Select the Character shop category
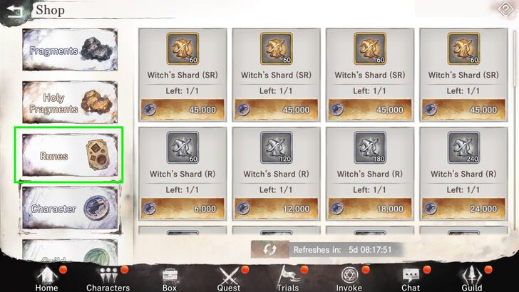 (70, 208)
